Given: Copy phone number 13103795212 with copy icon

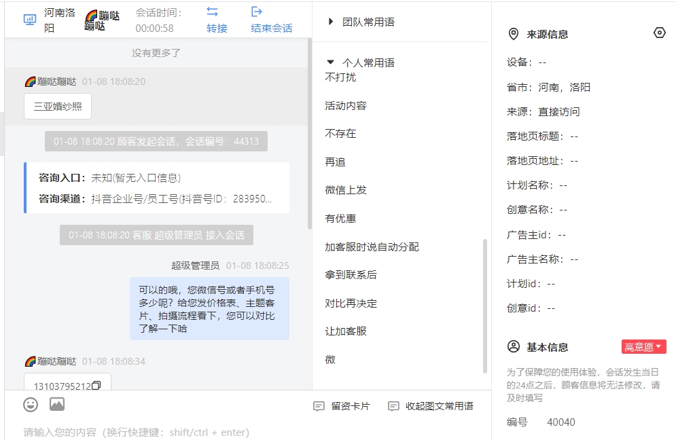Looking at the screenshot, I should [96, 385].
